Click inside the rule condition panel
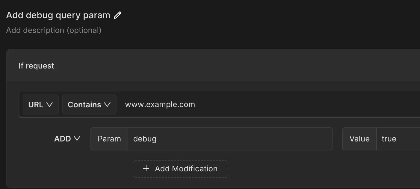The width and height of the screenshot is (420, 189). [270, 126]
